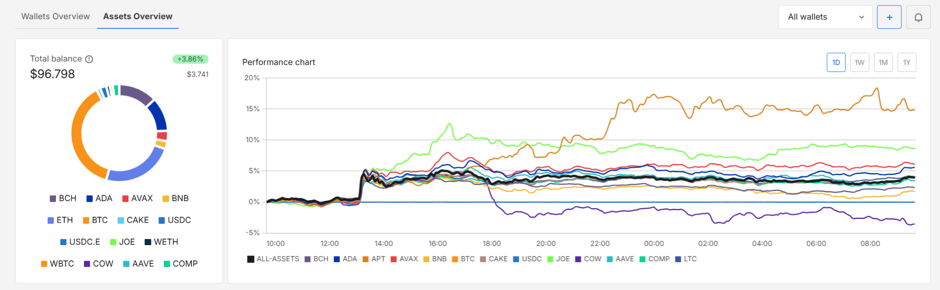Click the +3.86% change badge
The image size is (940, 290).
190,59
